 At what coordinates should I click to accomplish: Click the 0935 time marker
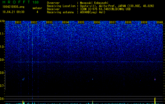(81, 22)
